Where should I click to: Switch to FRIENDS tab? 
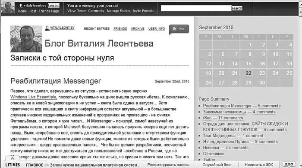pos(120,29)
